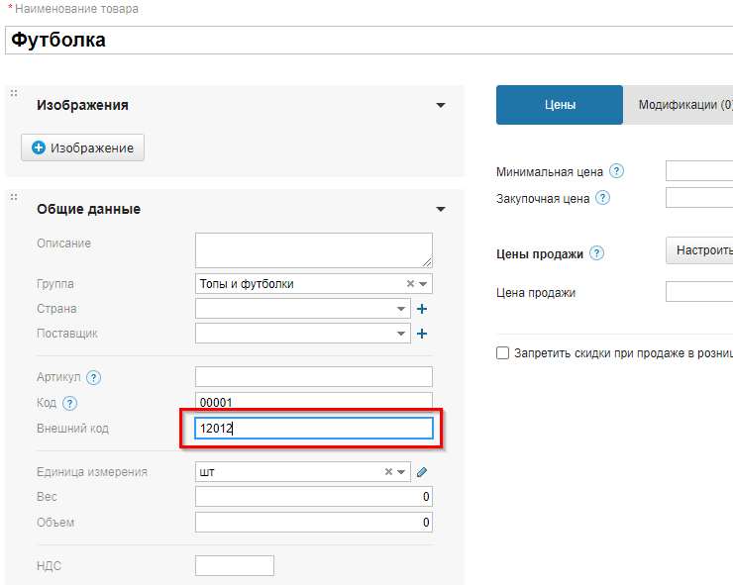Switch to the Цены tab

(559, 105)
